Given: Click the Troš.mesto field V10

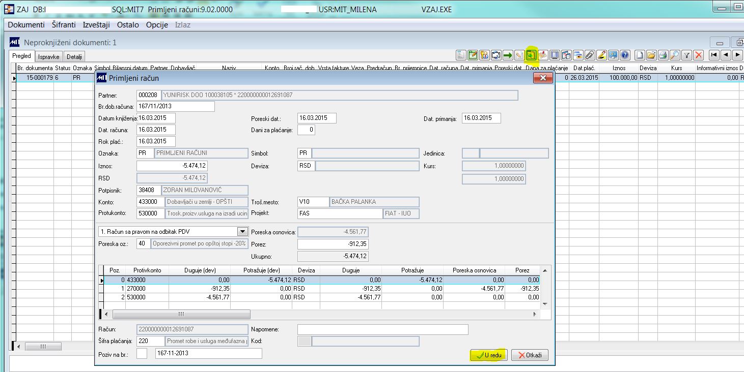Looking at the screenshot, I should 313,202.
